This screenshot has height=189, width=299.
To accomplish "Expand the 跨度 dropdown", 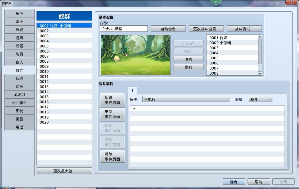I will (x=260, y=99).
